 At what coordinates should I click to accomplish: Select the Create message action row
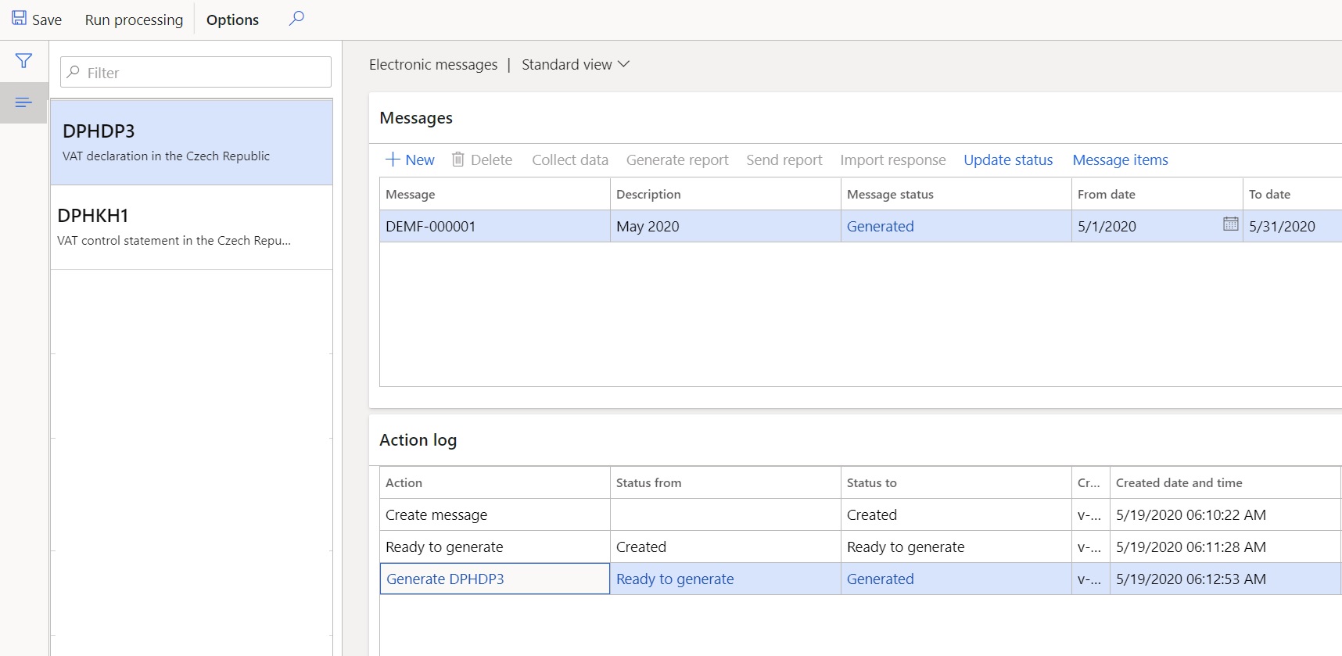pyautogui.click(x=860, y=514)
